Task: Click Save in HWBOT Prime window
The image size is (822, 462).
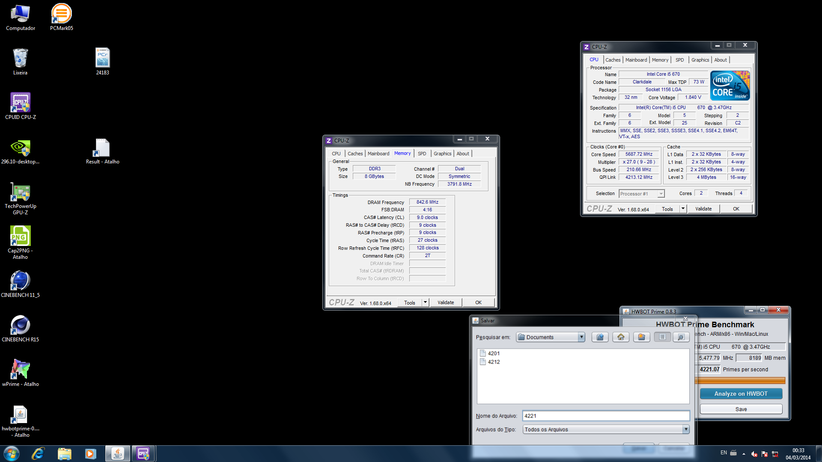Action: 741,409
